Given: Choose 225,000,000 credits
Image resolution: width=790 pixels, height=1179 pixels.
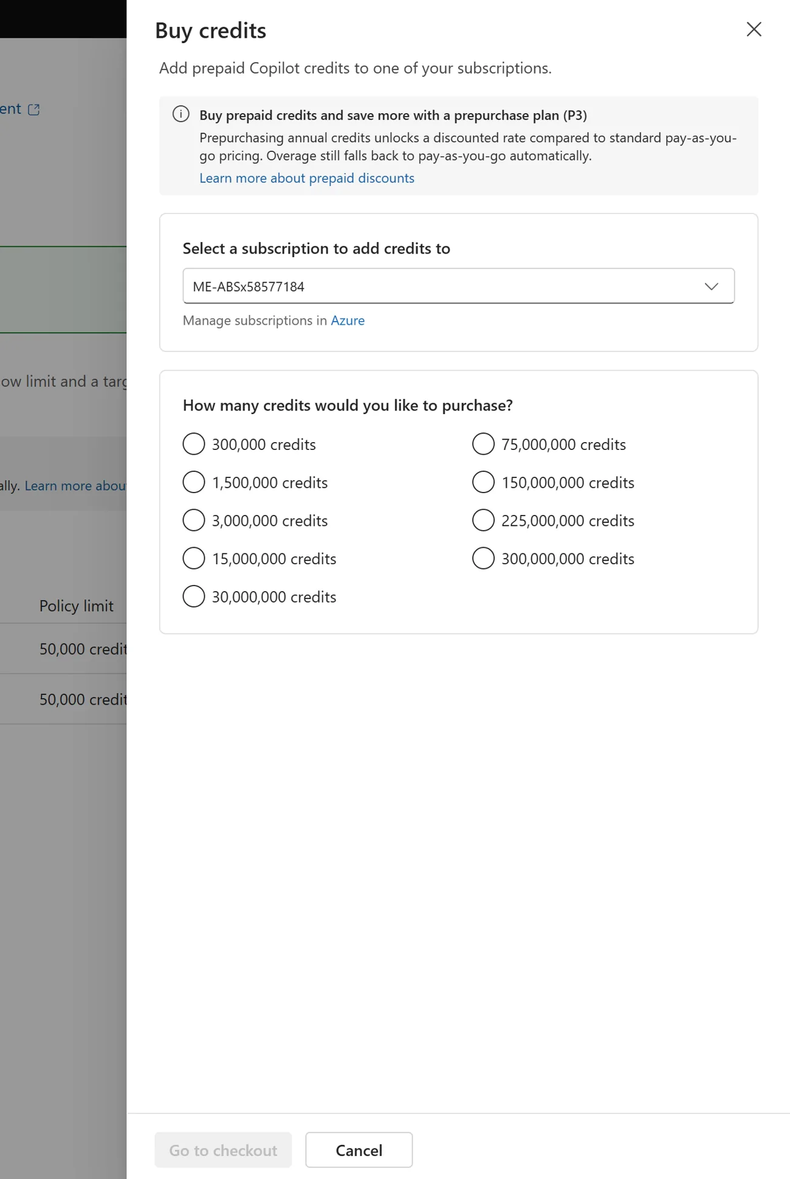Looking at the screenshot, I should tap(483, 520).
